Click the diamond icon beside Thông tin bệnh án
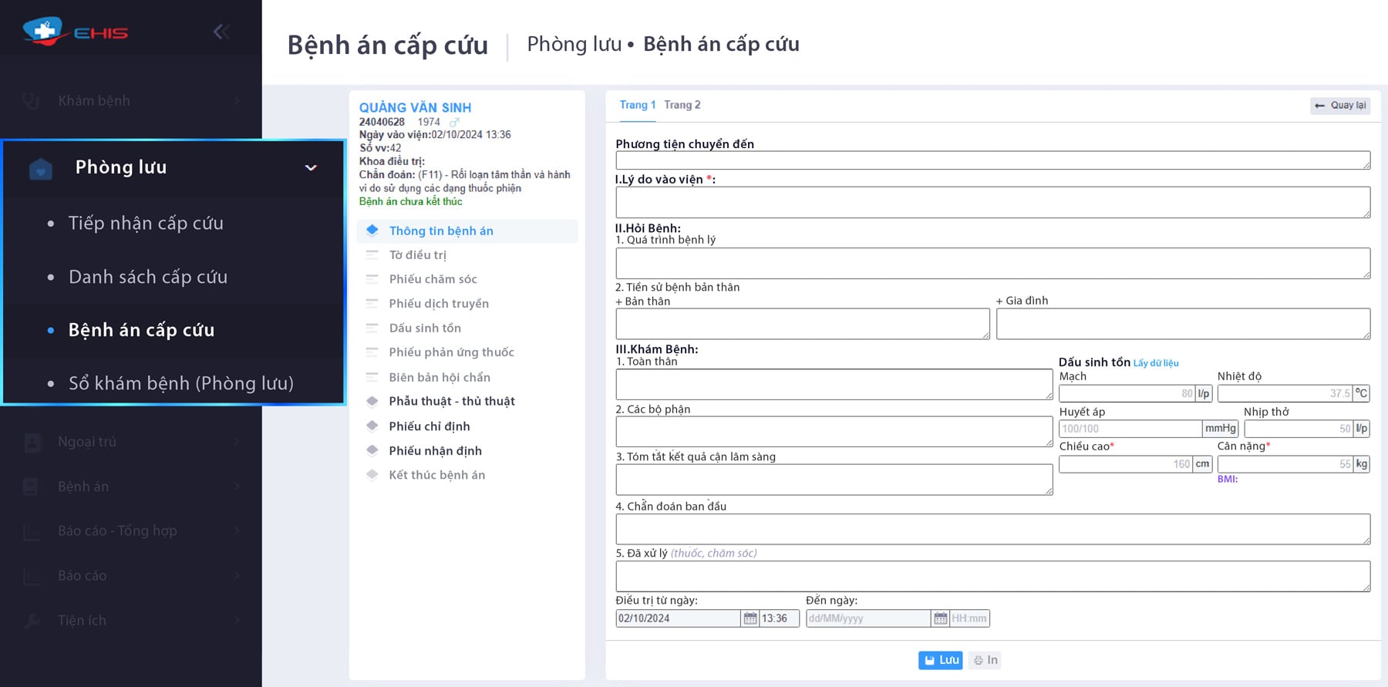 (x=372, y=230)
